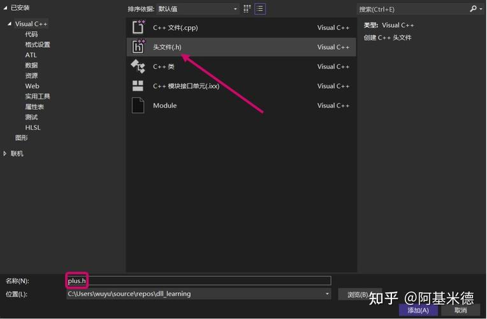Open the search options dropdown arrow

click(481, 9)
